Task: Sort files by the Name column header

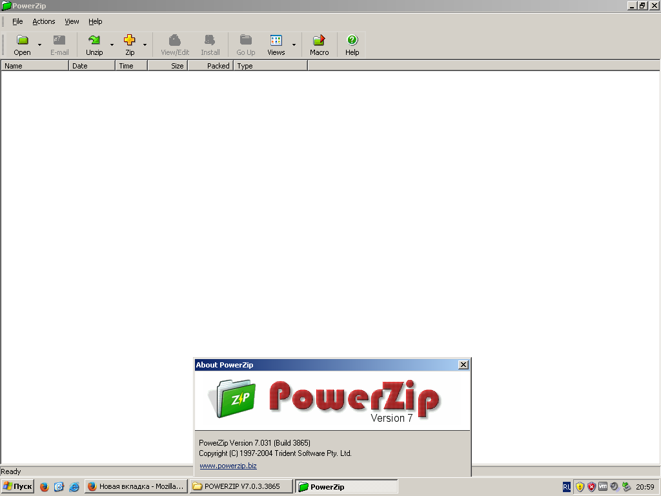Action: (x=35, y=66)
